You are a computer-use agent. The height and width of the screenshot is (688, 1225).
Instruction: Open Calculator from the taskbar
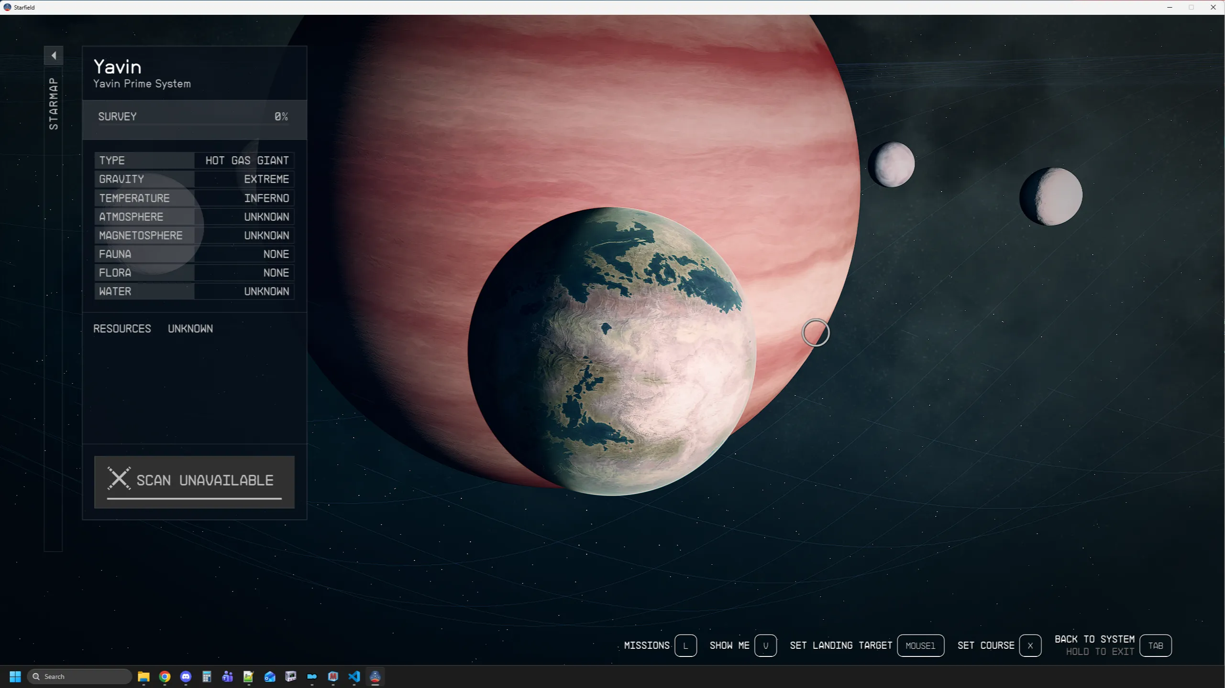[207, 677]
